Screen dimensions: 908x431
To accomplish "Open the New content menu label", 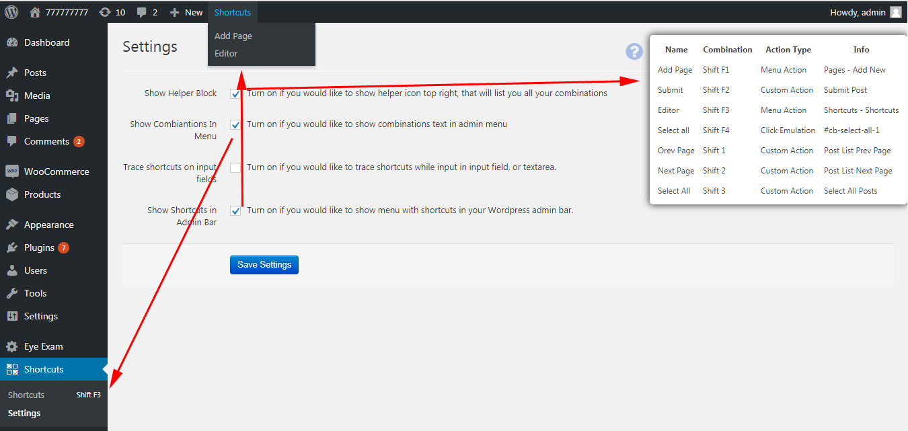I will (x=194, y=12).
